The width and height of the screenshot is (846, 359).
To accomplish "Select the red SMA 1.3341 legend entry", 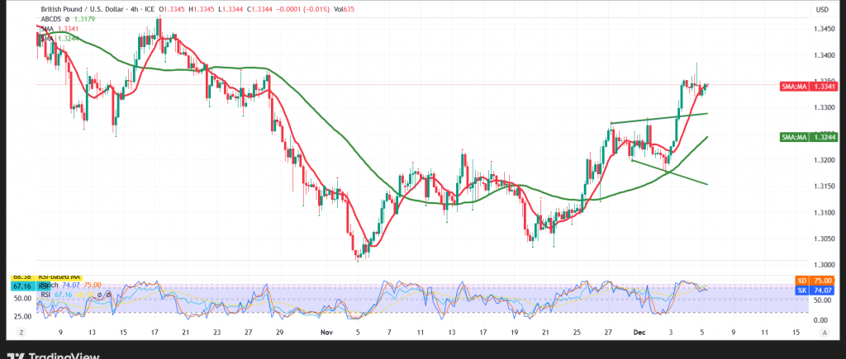I will pyautogui.click(x=64, y=30).
